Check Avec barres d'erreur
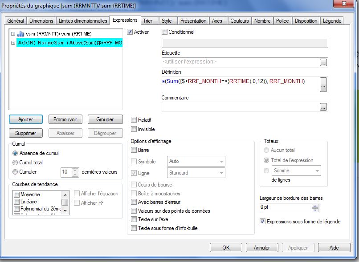The width and height of the screenshot is (359, 262). coord(134,202)
